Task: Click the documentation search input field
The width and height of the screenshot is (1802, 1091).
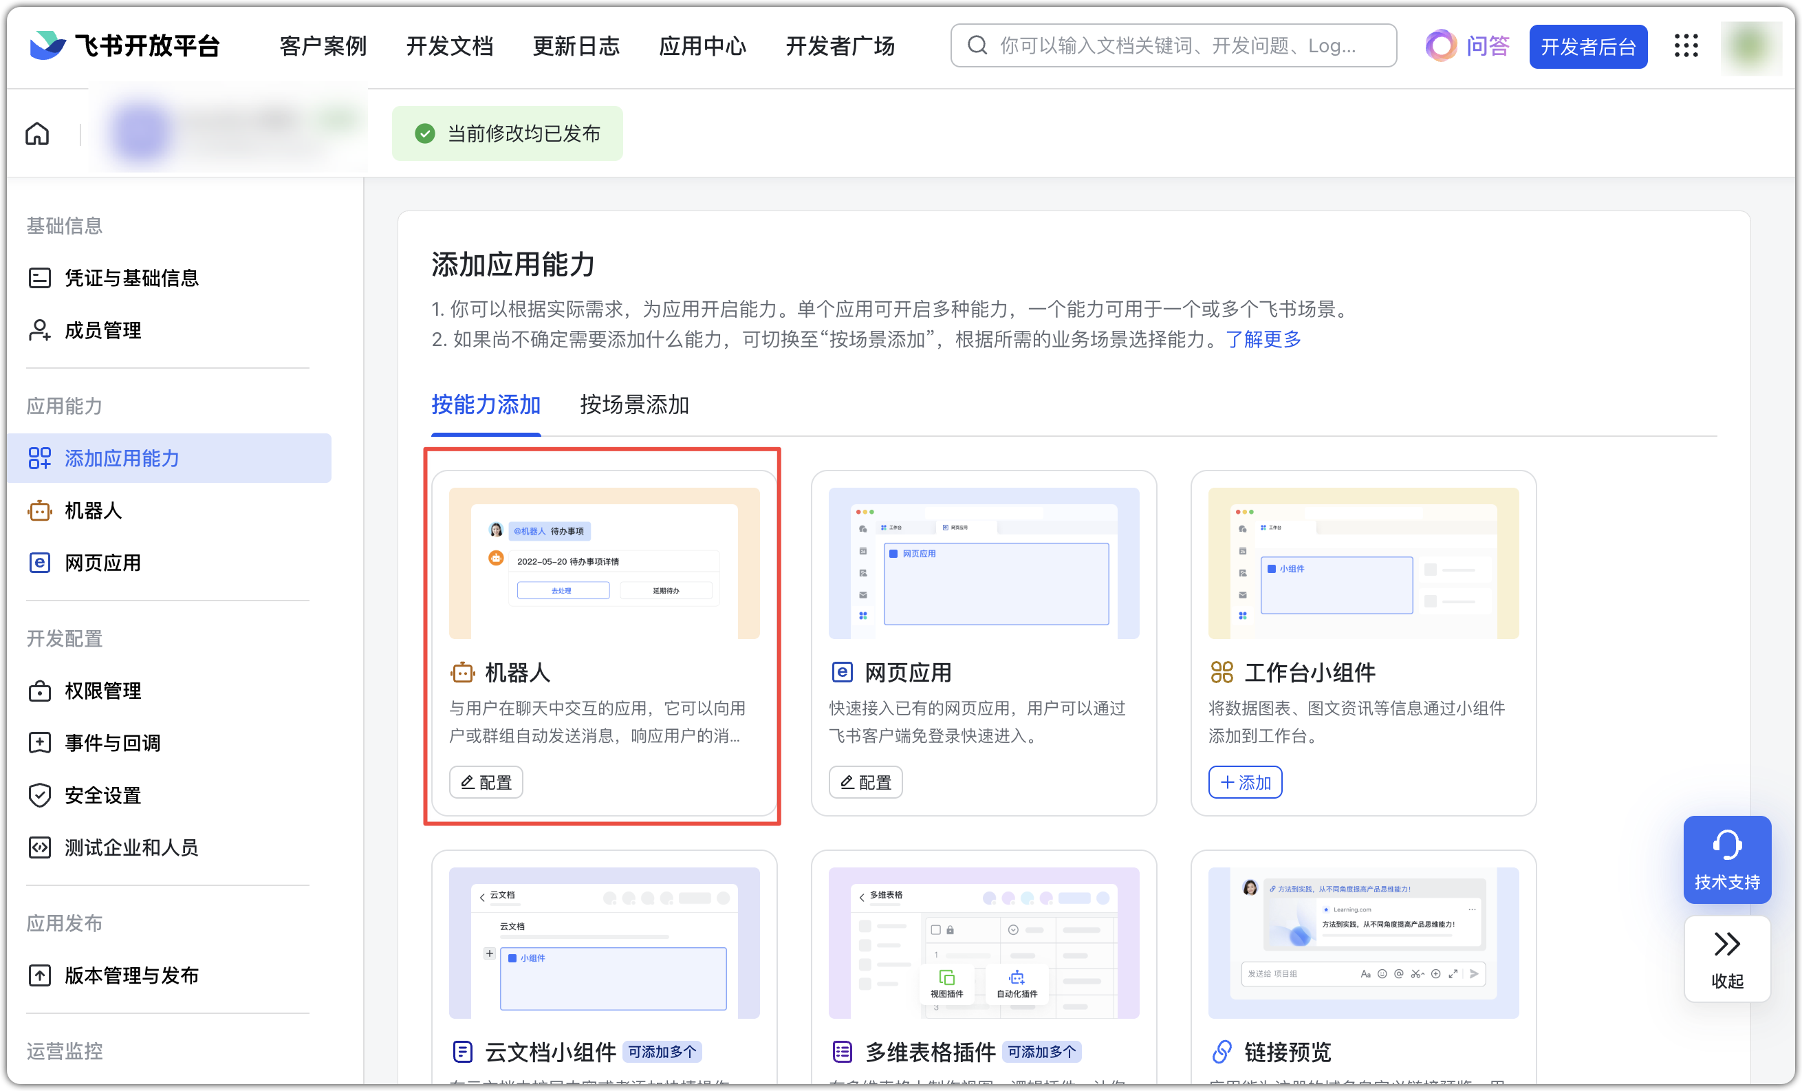Action: (x=1173, y=45)
